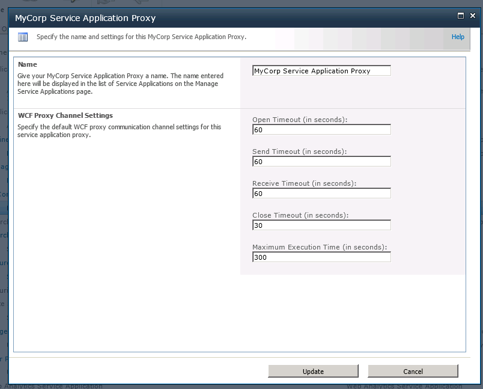The height and width of the screenshot is (389, 483).
Task: Click the MyCorp Service Application Proxy title bar
Action: 180,18
